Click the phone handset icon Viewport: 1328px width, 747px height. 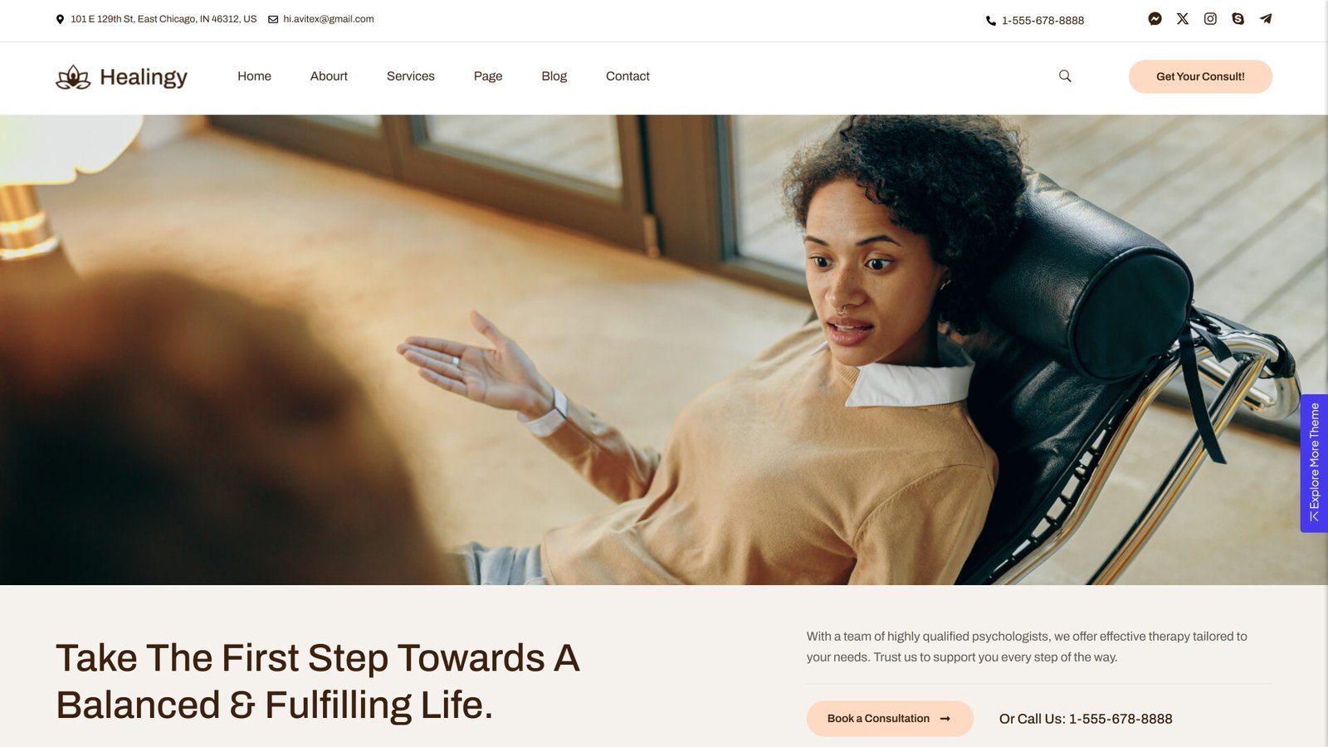990,21
